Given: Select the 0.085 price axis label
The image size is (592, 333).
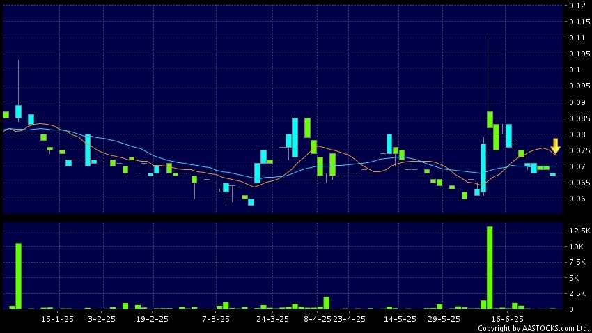Looking at the screenshot, I should click(579, 118).
